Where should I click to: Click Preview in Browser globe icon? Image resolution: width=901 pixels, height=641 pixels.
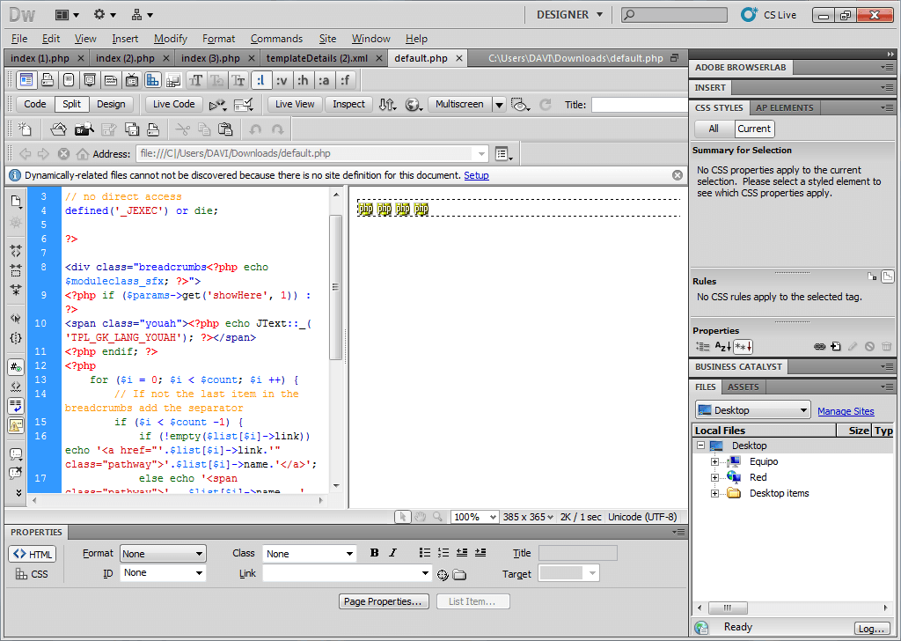point(414,105)
